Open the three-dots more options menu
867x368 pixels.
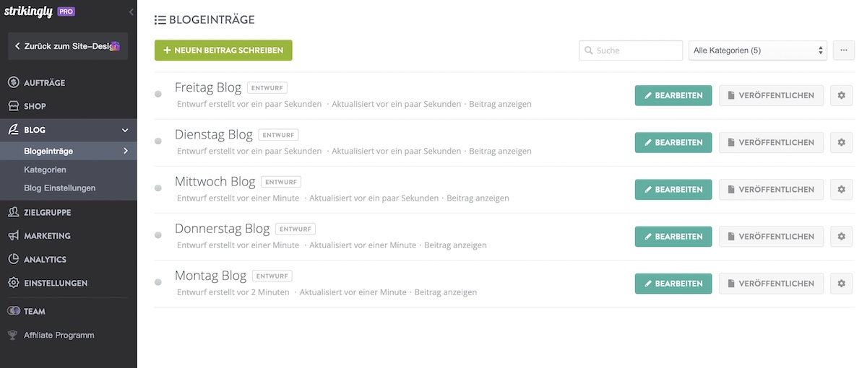tap(843, 51)
